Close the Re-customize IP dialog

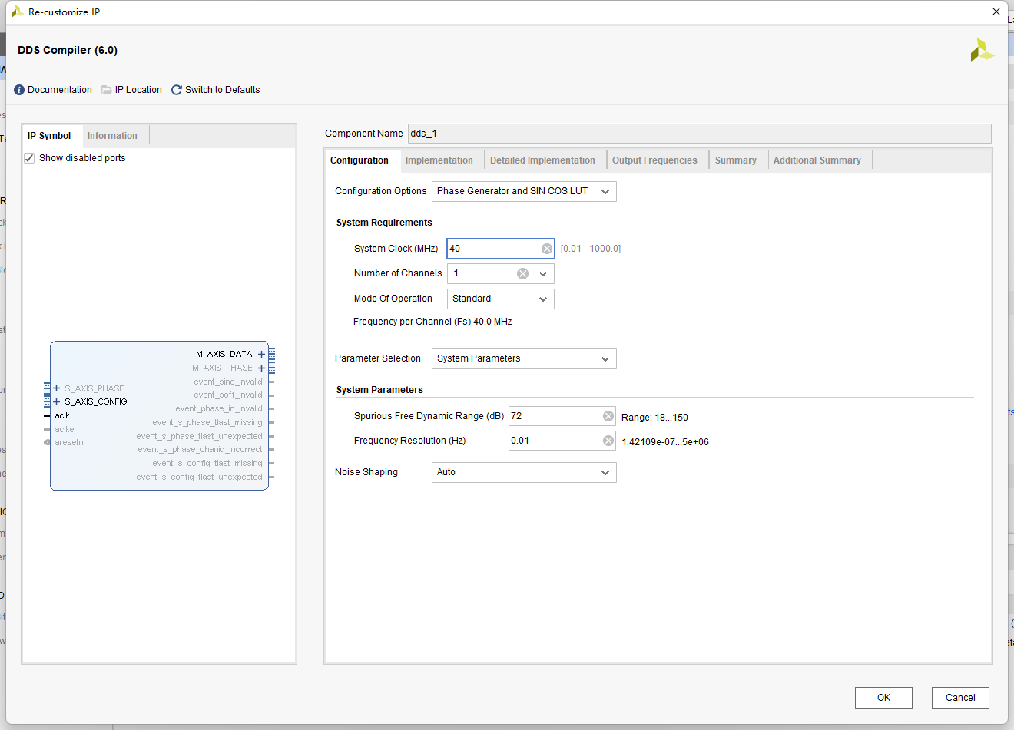(996, 12)
